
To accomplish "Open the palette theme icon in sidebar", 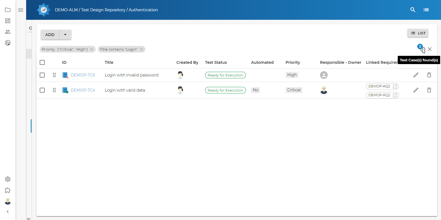I will click(x=8, y=43).
